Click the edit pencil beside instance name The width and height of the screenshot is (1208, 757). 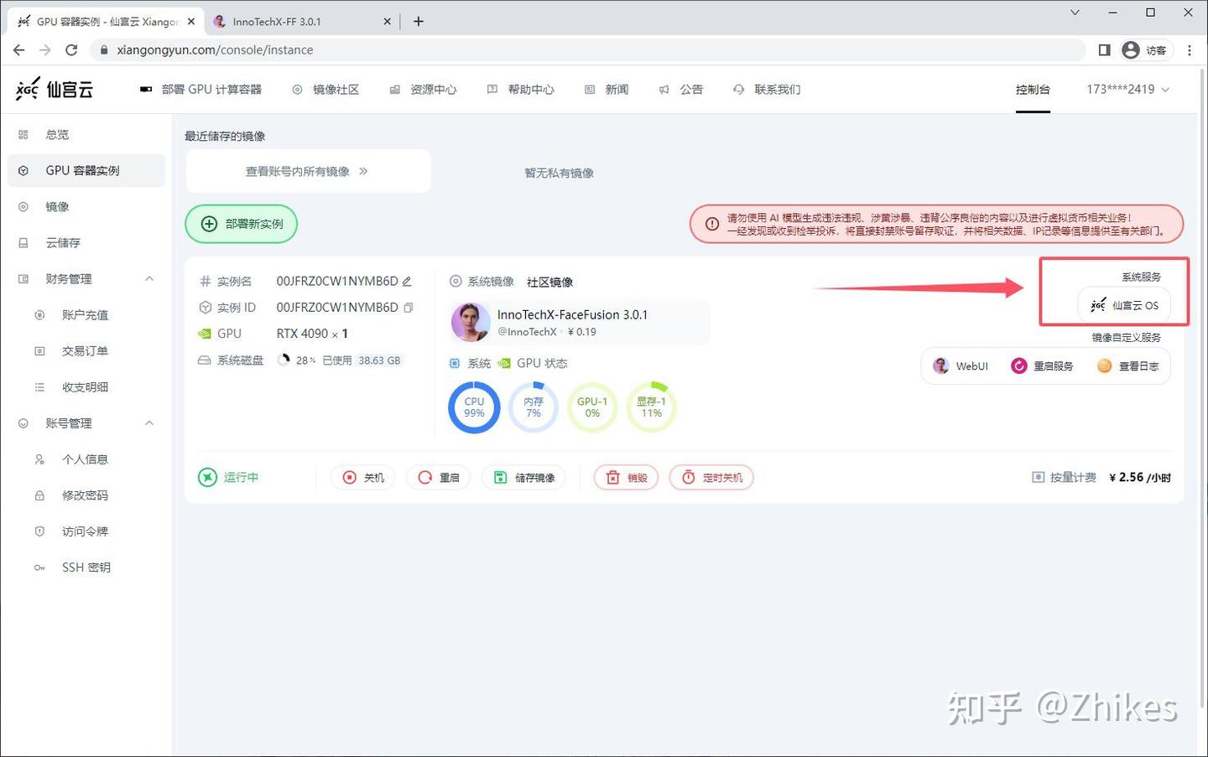[407, 282]
